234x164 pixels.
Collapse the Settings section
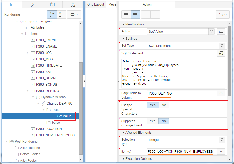(x=123, y=39)
